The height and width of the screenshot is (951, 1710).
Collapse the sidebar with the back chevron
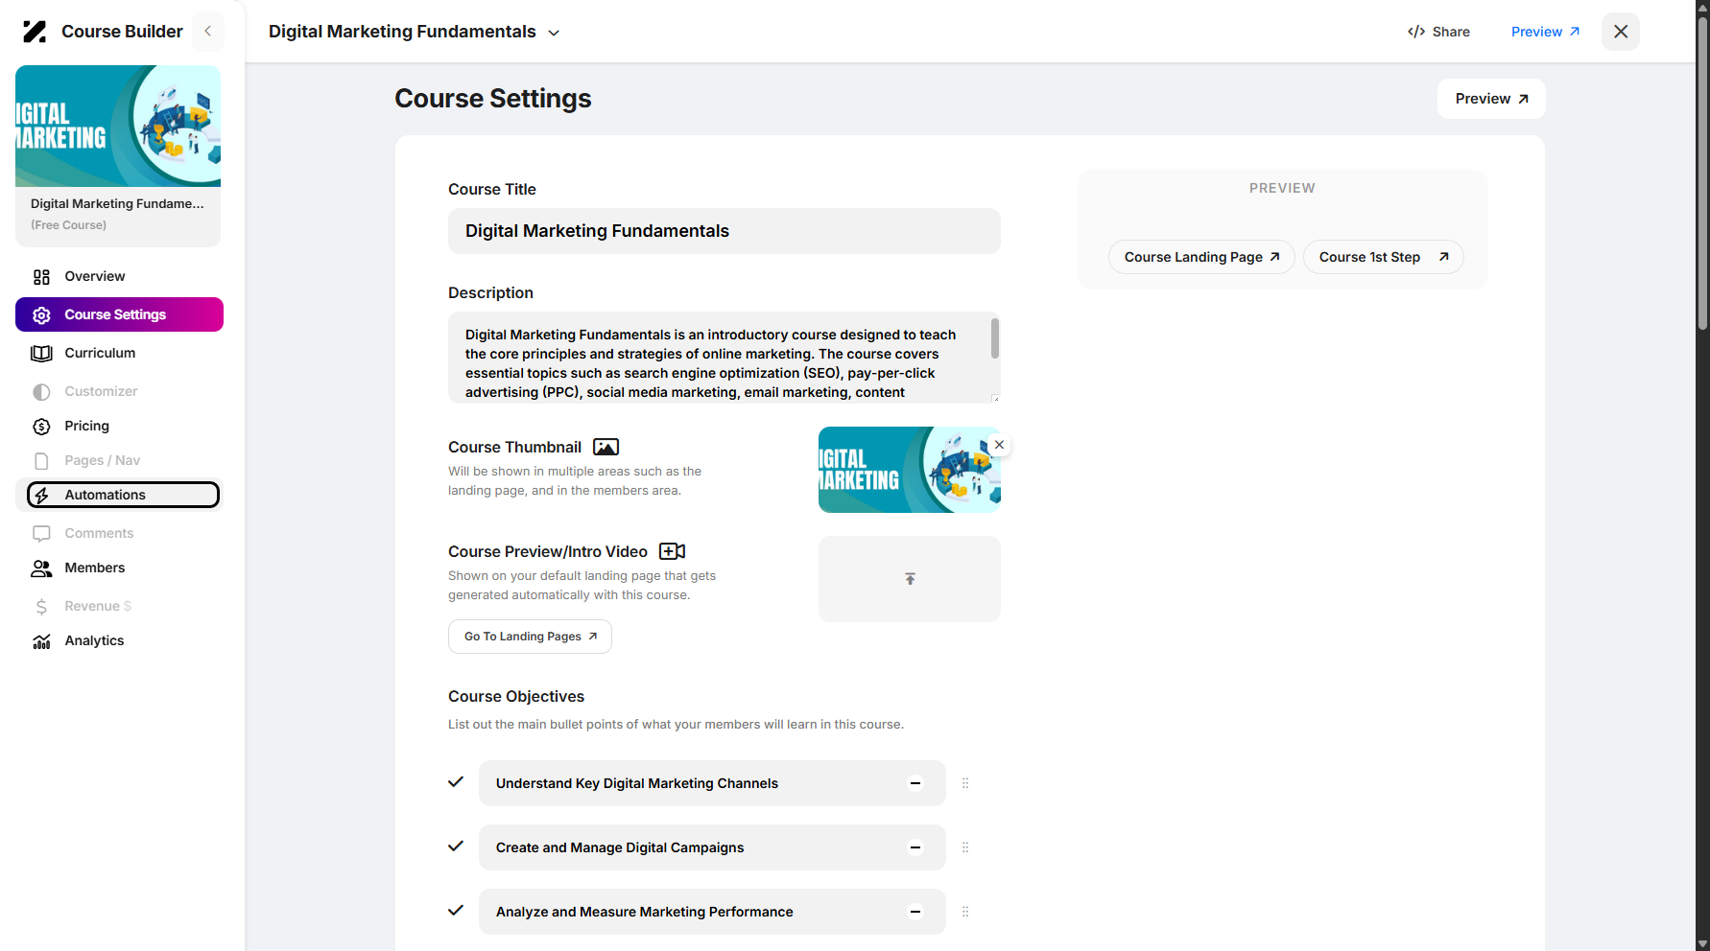point(208,32)
